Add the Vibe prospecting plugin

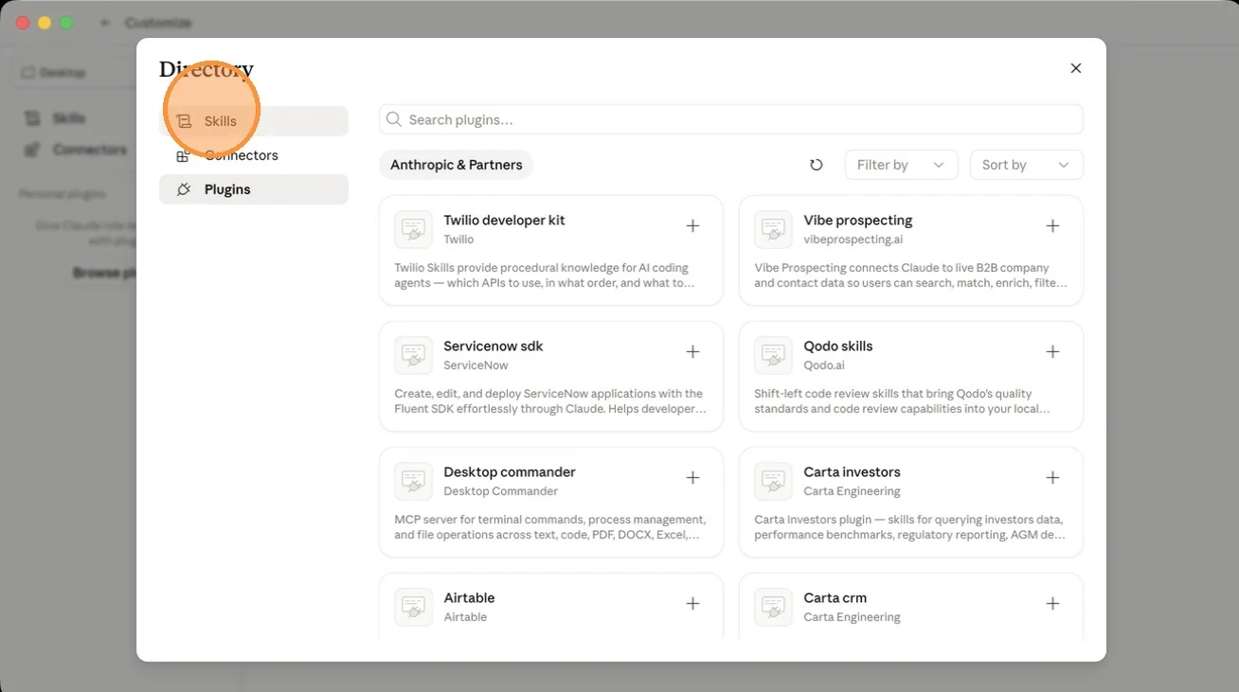[1052, 226]
